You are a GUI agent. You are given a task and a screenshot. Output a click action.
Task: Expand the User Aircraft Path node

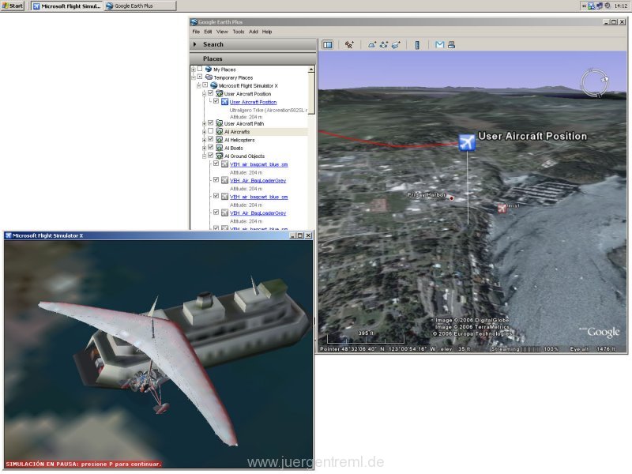204,123
